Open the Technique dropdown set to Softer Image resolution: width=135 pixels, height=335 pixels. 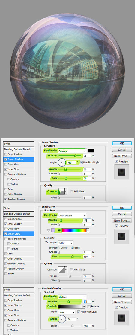click(66, 243)
